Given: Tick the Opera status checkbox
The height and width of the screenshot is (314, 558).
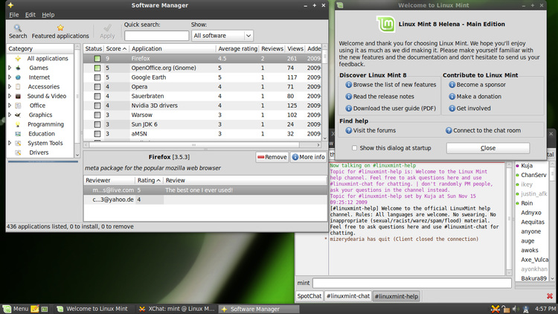Looking at the screenshot, I should click(x=97, y=86).
